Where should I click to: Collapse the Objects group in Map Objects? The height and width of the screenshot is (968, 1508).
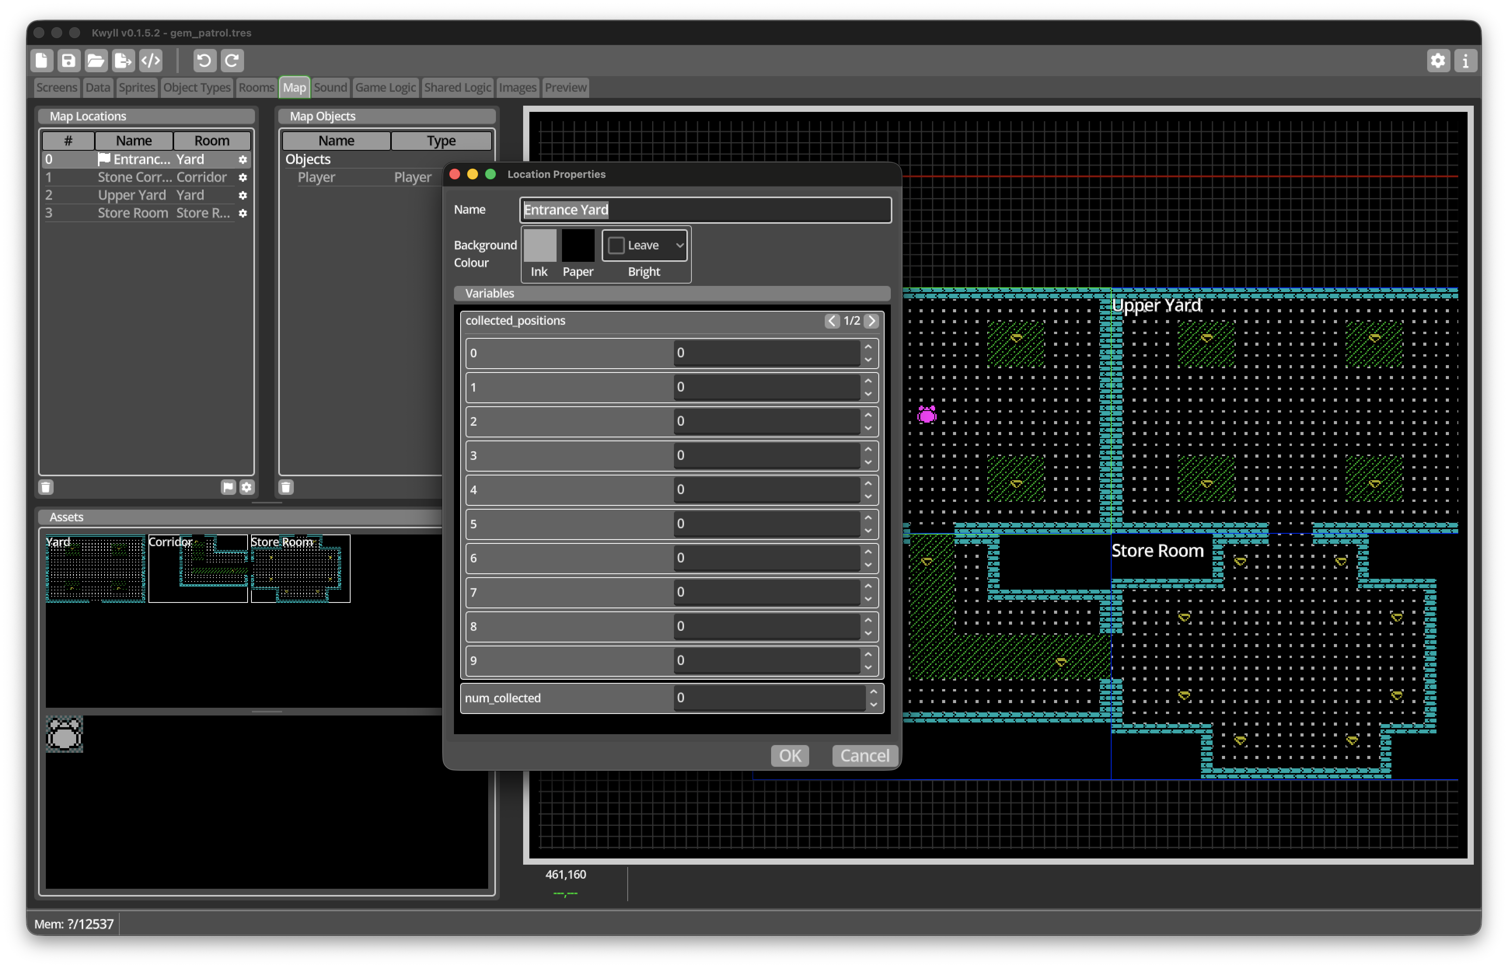click(308, 160)
